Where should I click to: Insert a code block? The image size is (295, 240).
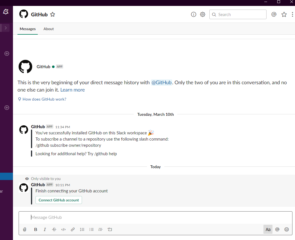coord(110,230)
